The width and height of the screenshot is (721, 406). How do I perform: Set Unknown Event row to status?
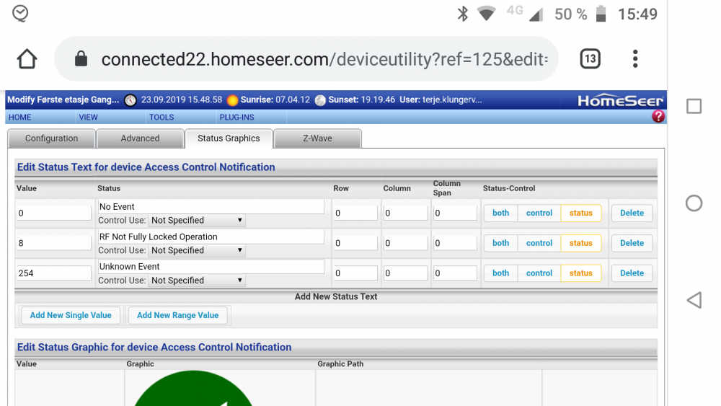(x=580, y=273)
